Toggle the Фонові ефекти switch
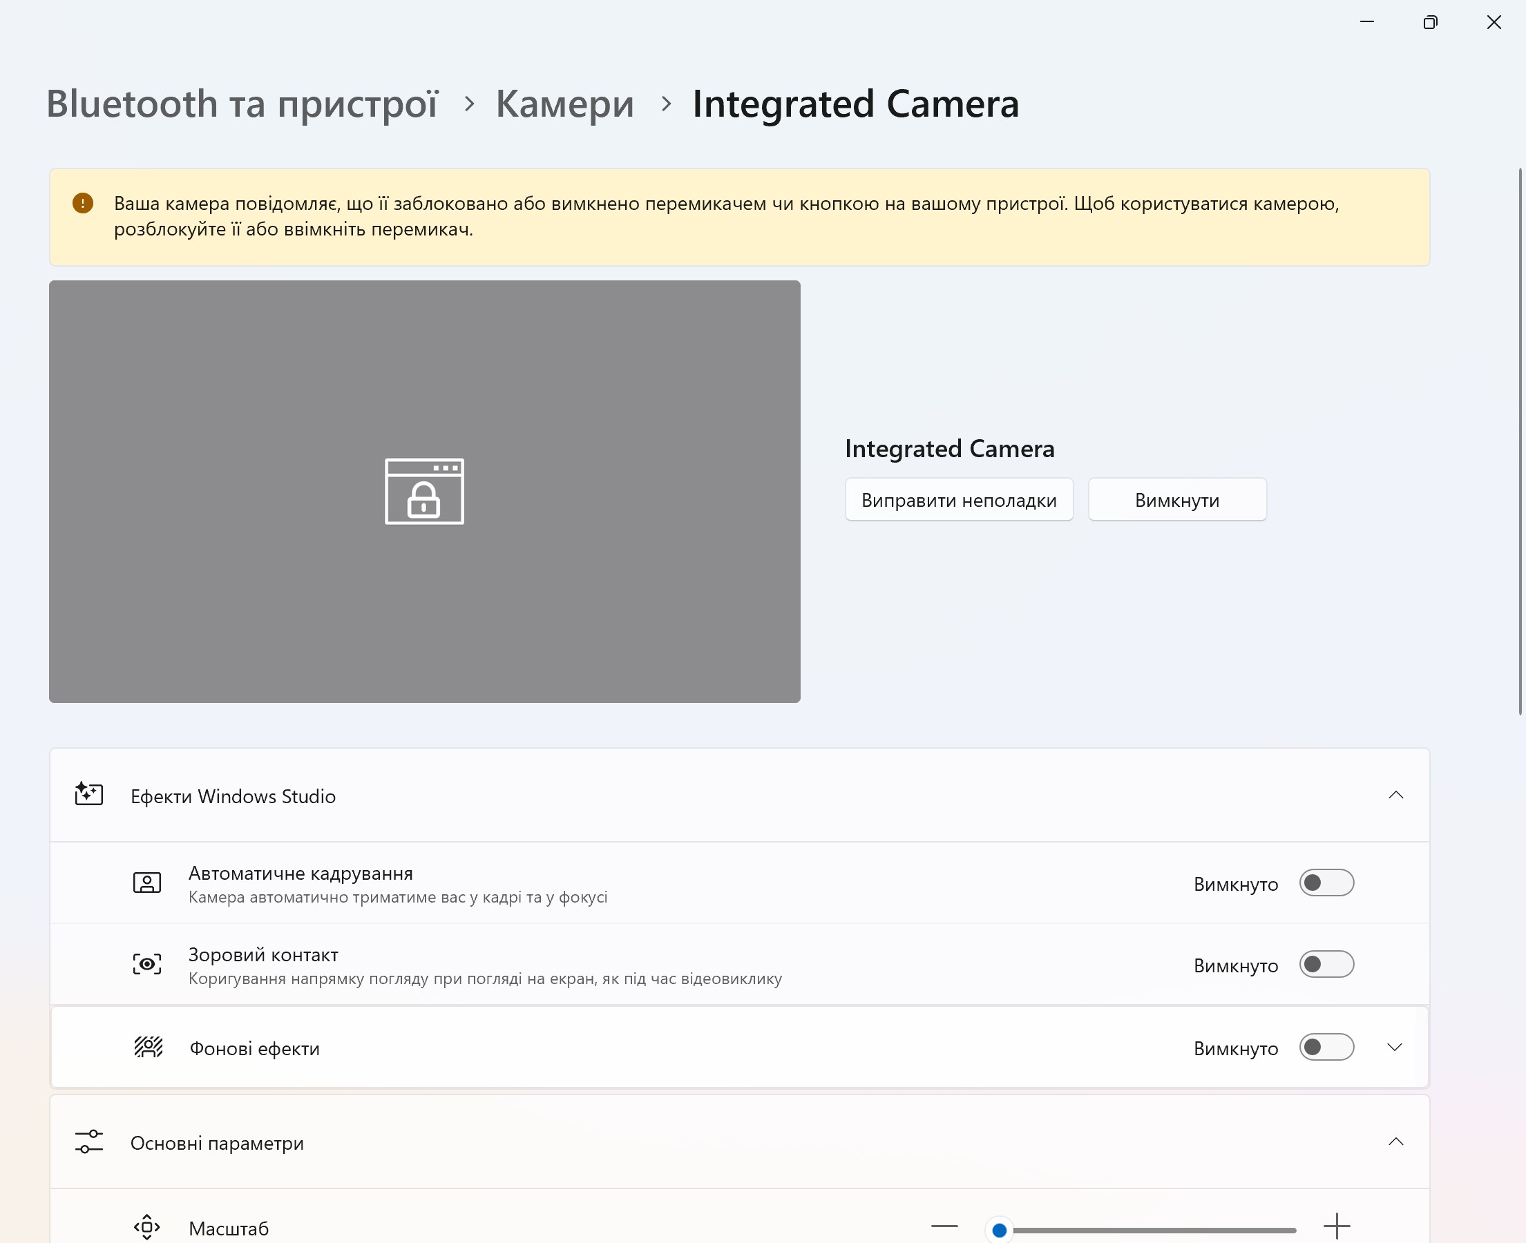 point(1326,1048)
